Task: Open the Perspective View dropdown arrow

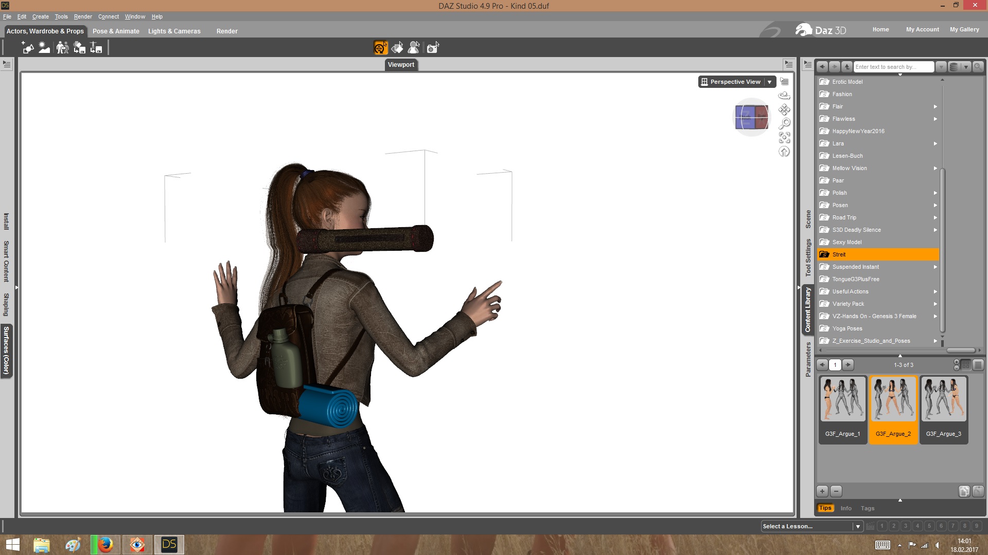Action: click(769, 82)
